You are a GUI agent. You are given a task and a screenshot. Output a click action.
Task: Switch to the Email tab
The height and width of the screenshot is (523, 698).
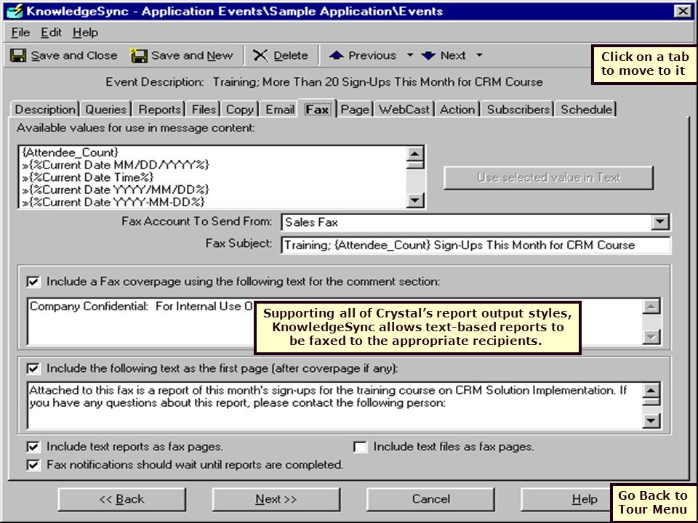280,110
